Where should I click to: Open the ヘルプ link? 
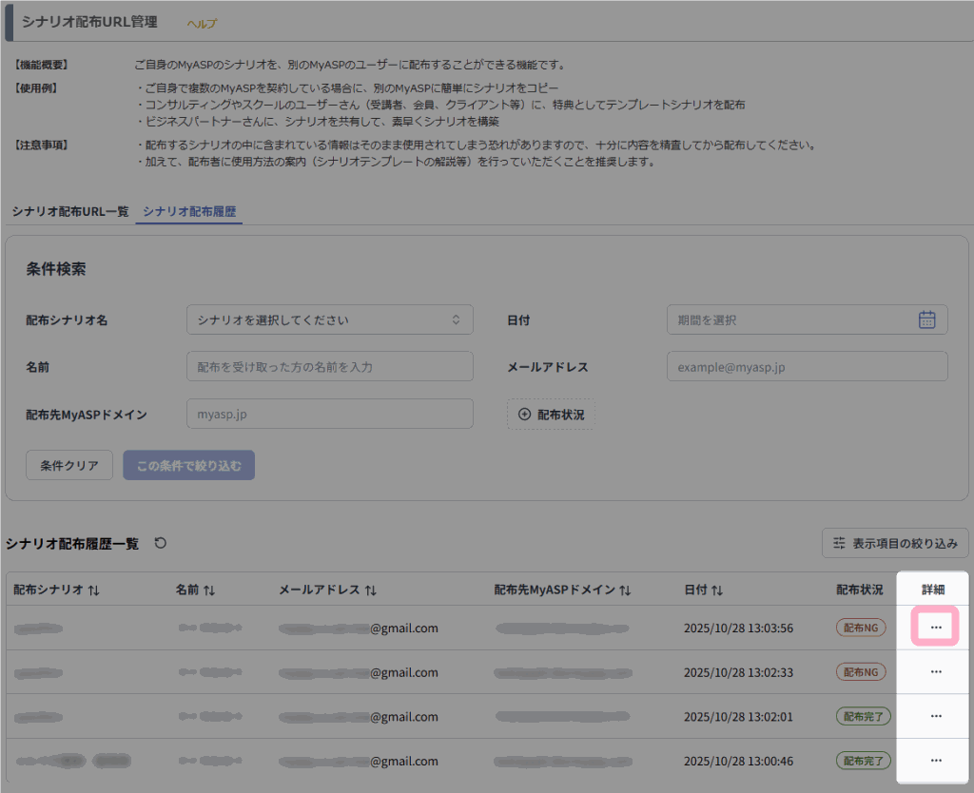pos(202,23)
